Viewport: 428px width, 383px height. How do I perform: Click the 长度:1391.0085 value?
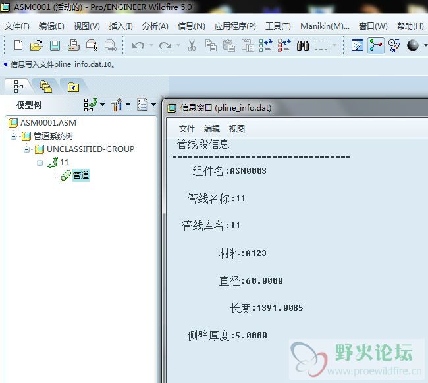coord(280,308)
